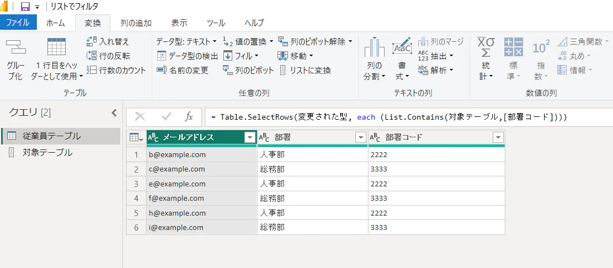
Task: Click the Statistics (統計) icon
Action: pyautogui.click(x=486, y=47)
